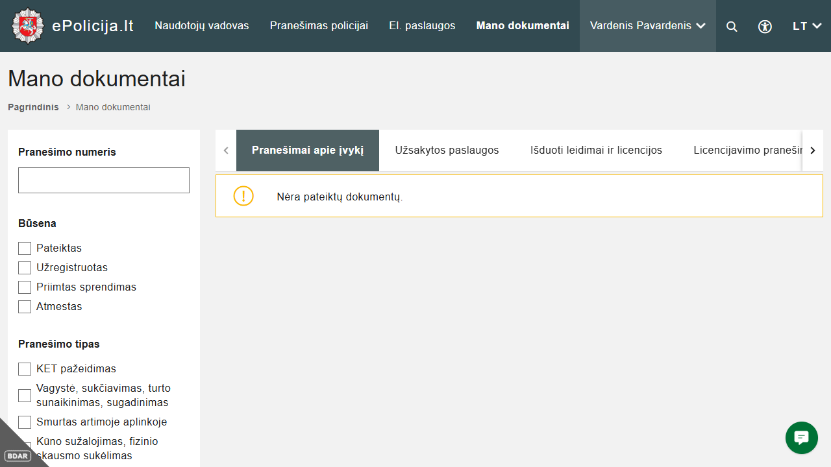Go to Pranešimas policijai page

[x=319, y=26]
